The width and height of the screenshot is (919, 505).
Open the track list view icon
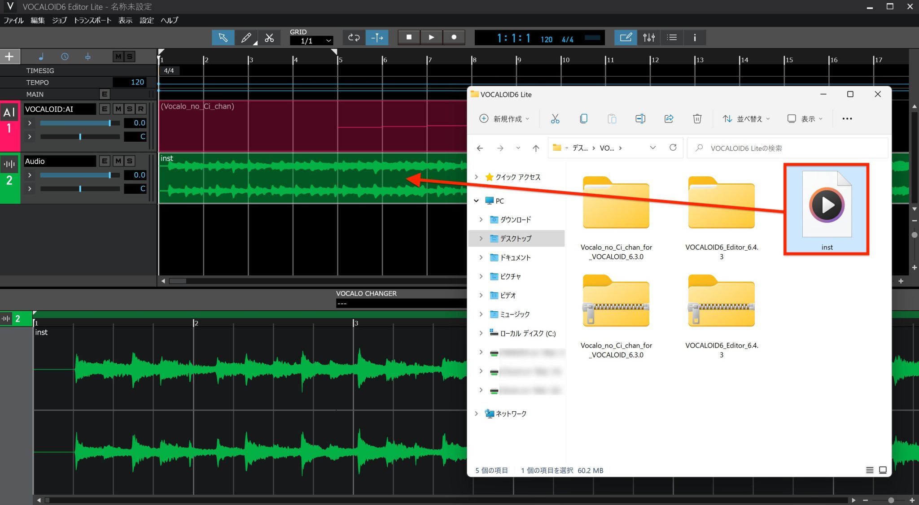[672, 38]
